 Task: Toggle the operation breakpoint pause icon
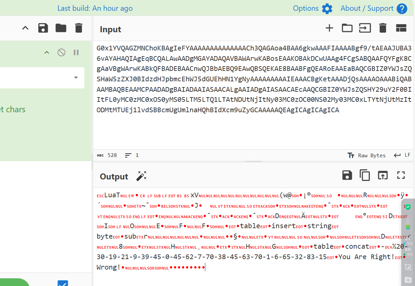tap(76, 52)
